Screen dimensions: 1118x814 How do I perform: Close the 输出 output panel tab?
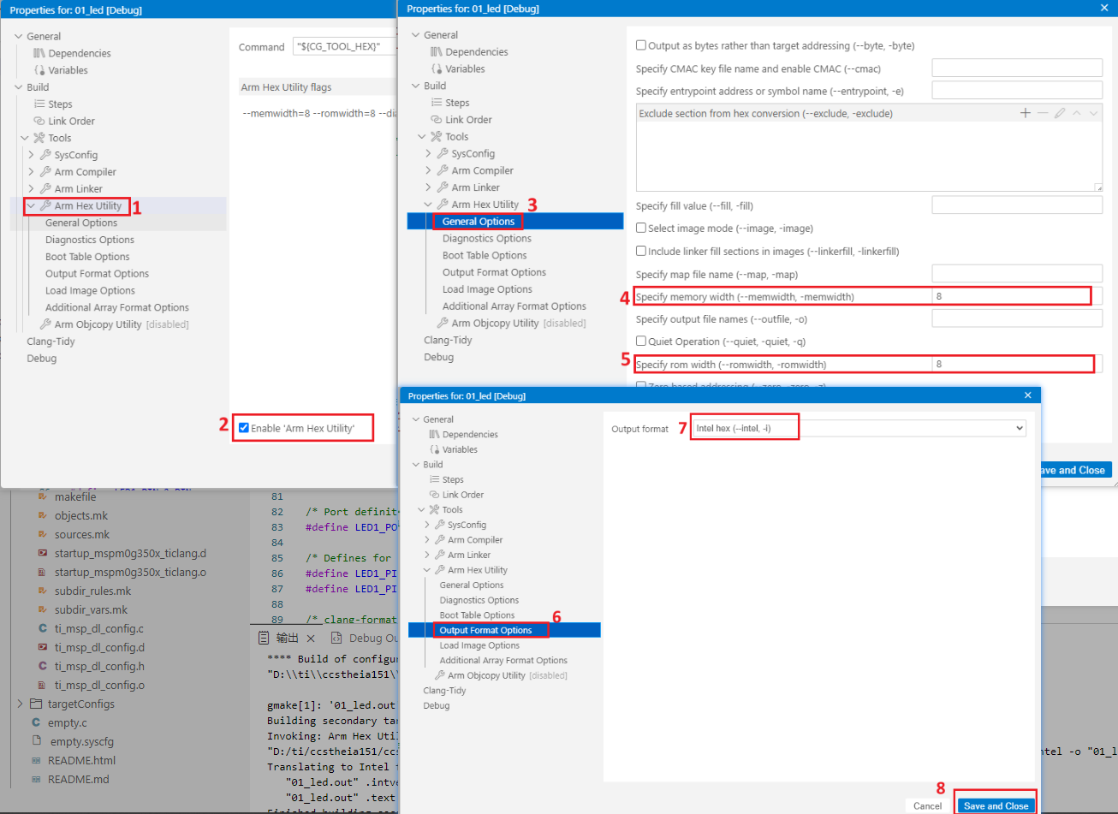point(311,639)
